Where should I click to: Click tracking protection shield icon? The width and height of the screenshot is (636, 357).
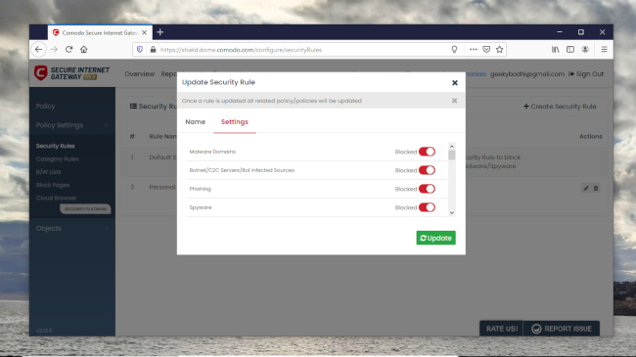(140, 50)
